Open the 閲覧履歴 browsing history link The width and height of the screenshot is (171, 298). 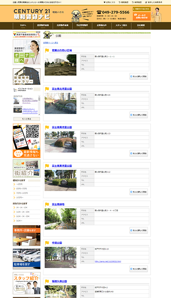[123, 2]
